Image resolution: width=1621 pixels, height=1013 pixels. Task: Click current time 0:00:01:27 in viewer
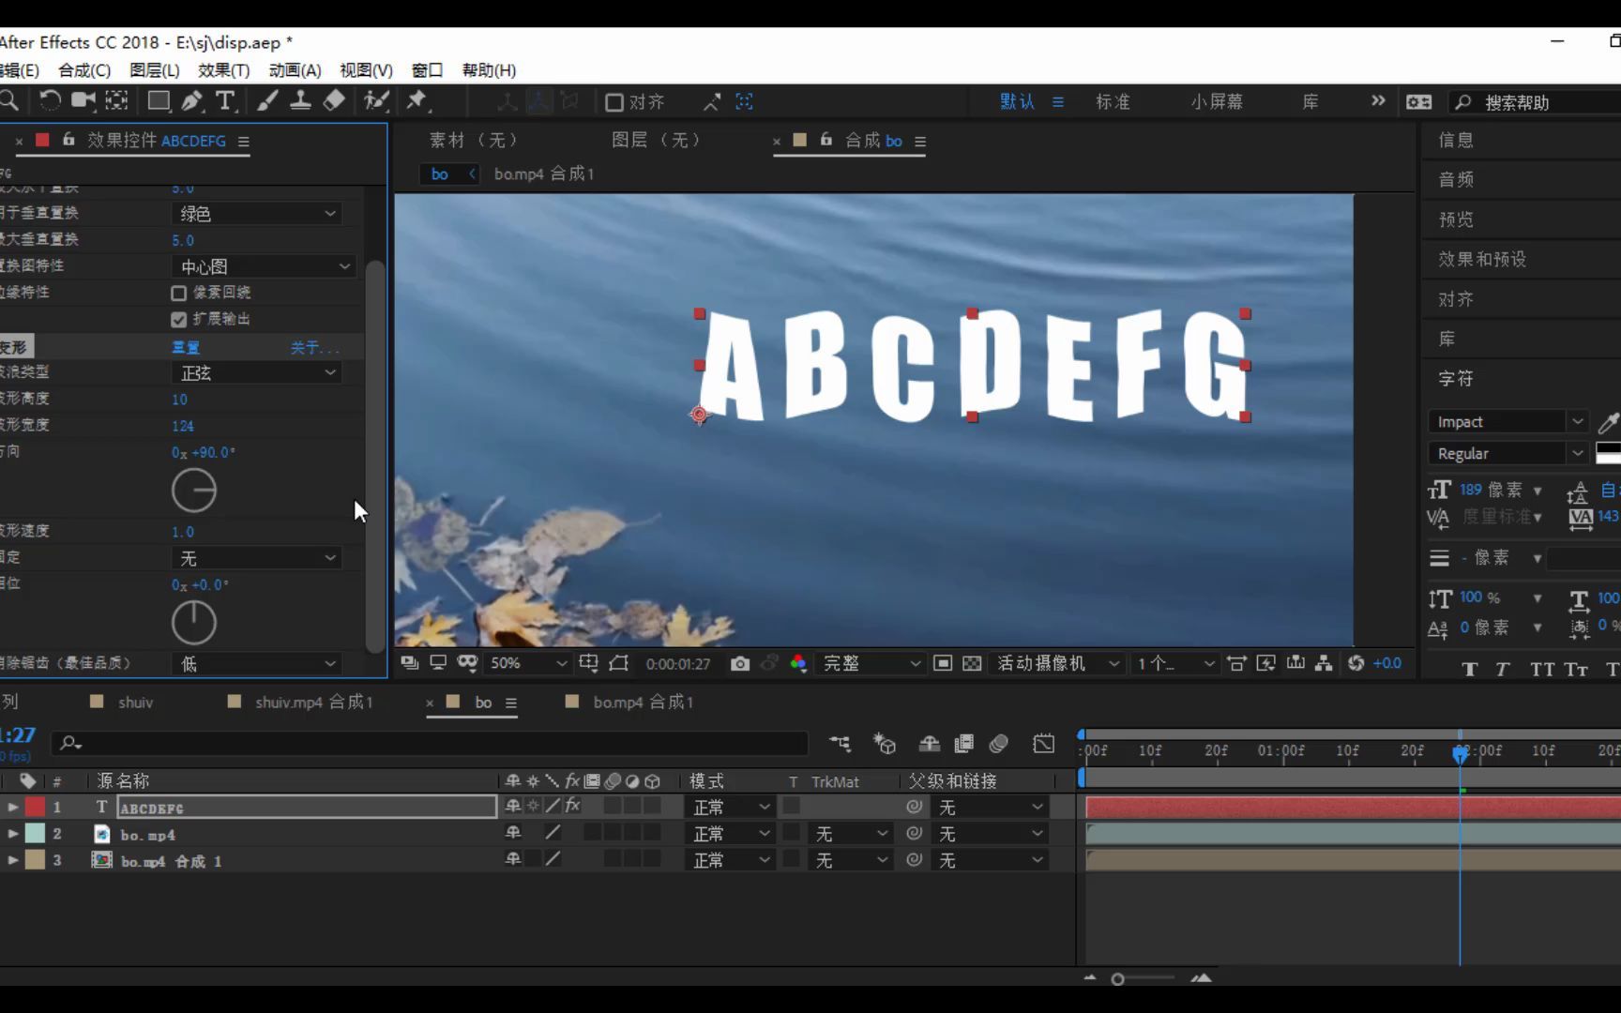(677, 664)
